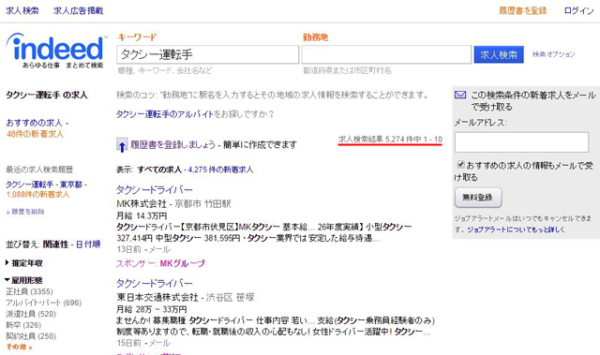Image resolution: width=600 pixels, height=355 pixels.
Task: Open 履歴書を登録 link at top
Action: [x=523, y=10]
